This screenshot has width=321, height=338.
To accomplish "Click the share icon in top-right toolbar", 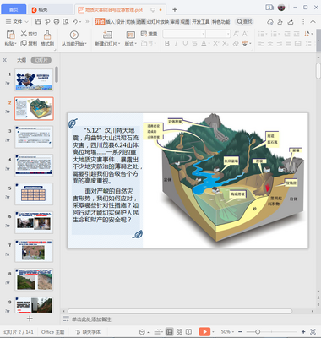I will pos(291,22).
